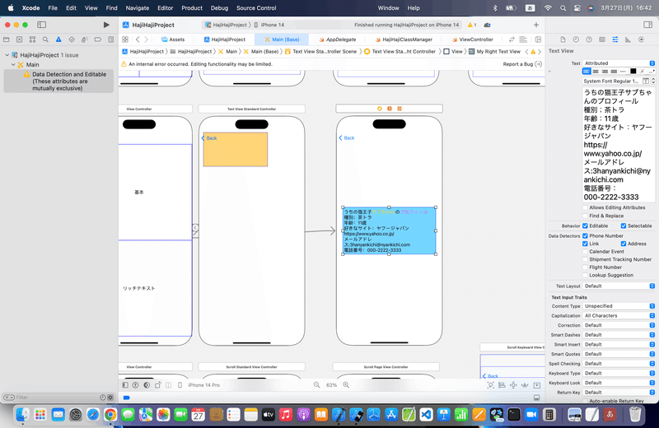Switch to the AppDelegate tab

pos(338,40)
